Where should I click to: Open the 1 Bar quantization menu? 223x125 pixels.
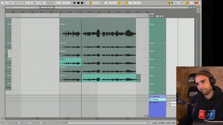point(43,3)
